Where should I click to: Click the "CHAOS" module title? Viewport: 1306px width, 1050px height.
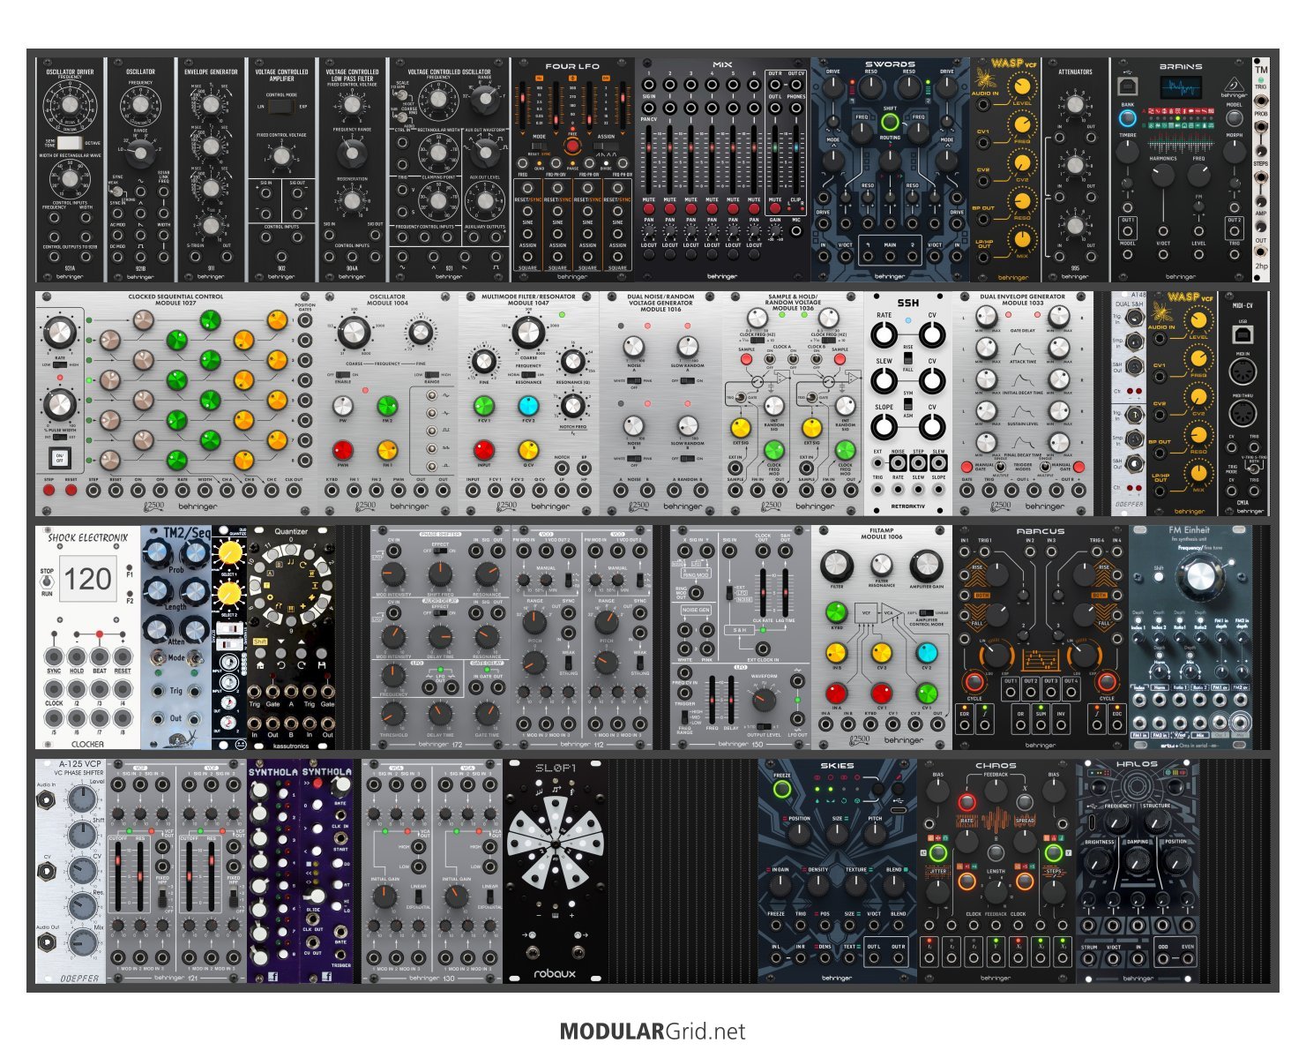point(996,766)
